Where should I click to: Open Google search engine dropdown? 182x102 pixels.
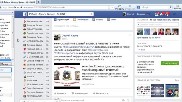click(139, 7)
